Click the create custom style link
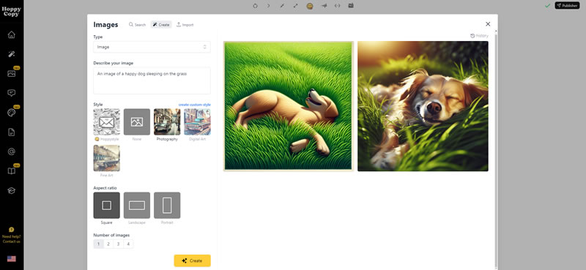 coord(194,105)
